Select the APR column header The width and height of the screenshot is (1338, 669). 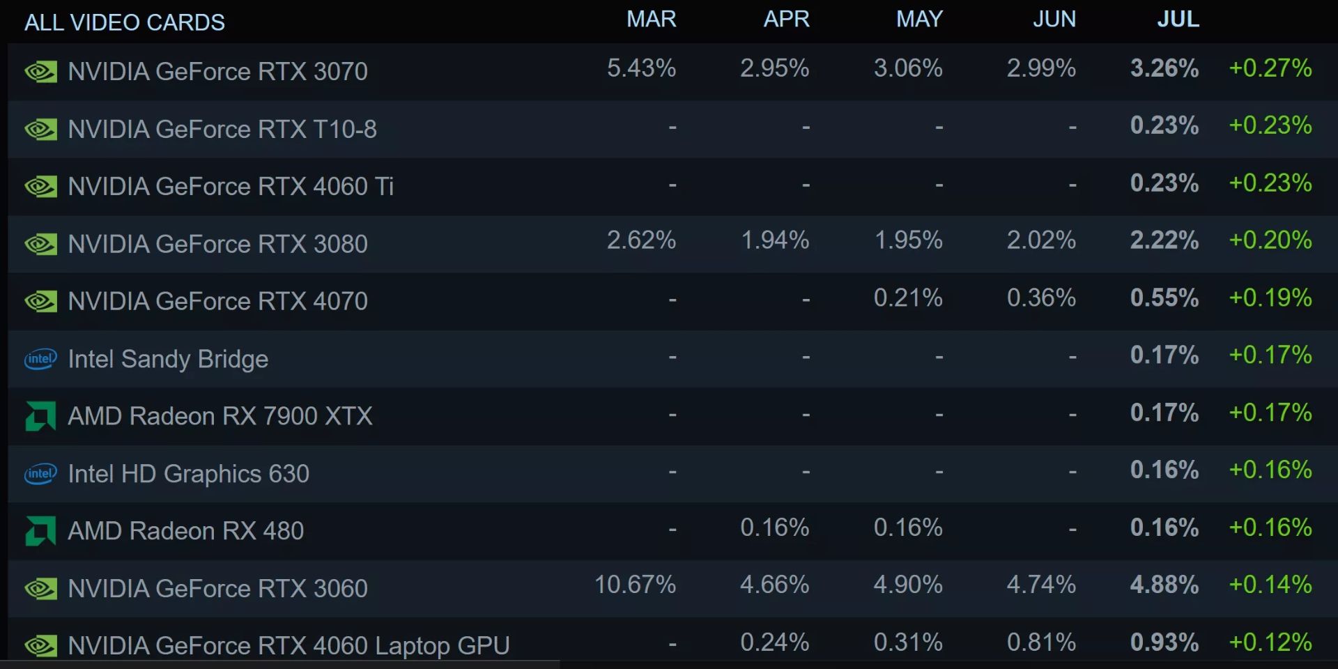786,20
